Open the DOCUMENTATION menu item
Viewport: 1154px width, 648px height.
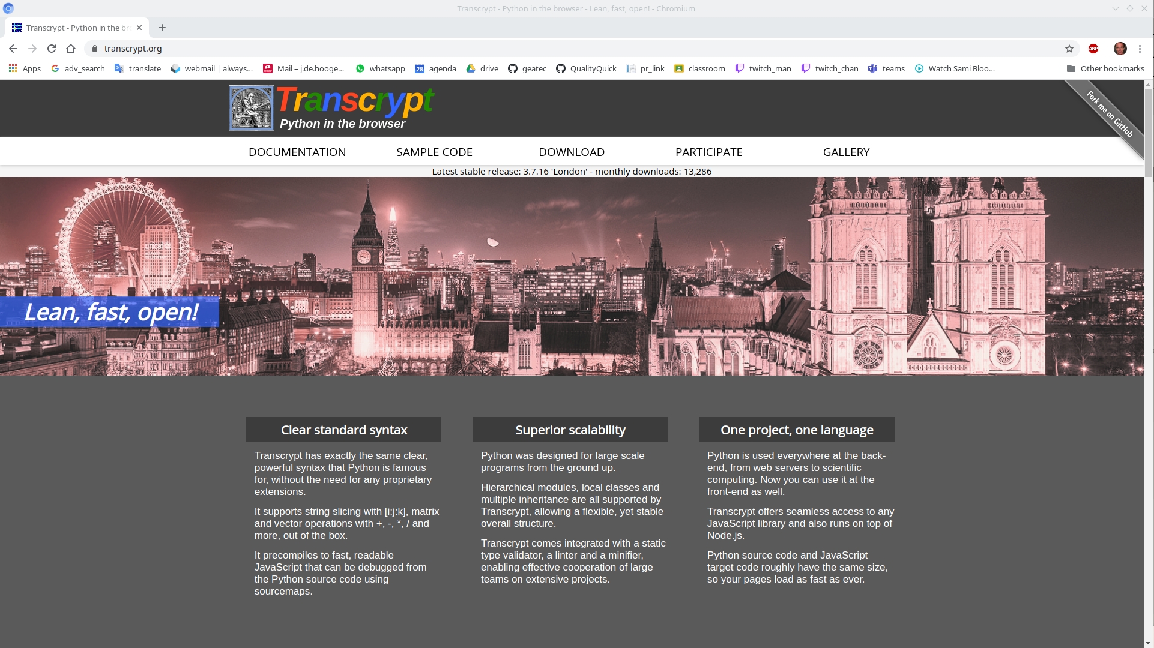(x=297, y=152)
